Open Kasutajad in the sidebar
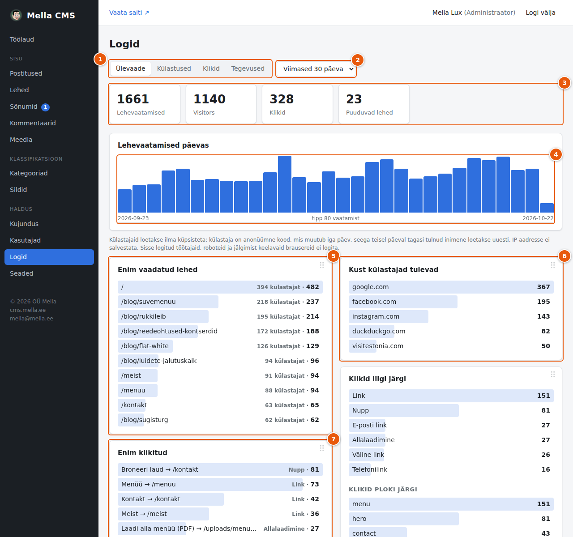The height and width of the screenshot is (537, 573). click(49, 240)
